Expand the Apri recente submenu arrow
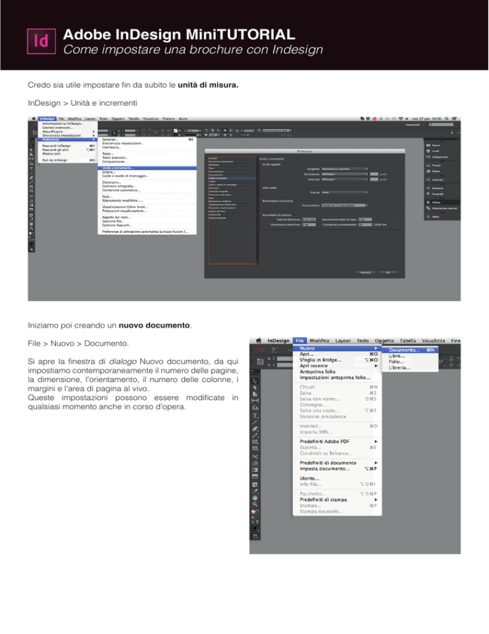 (x=376, y=366)
